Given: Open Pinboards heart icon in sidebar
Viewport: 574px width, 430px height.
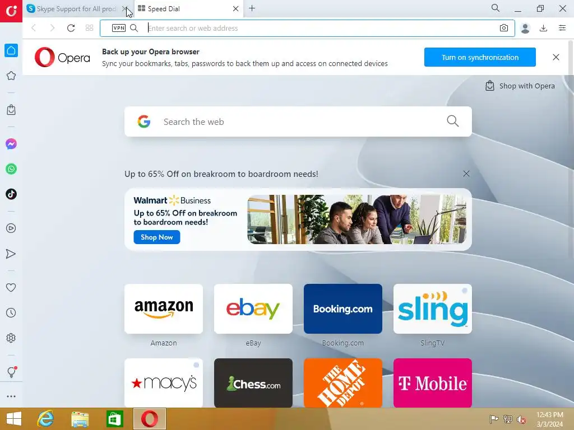Looking at the screenshot, I should 11,287.
